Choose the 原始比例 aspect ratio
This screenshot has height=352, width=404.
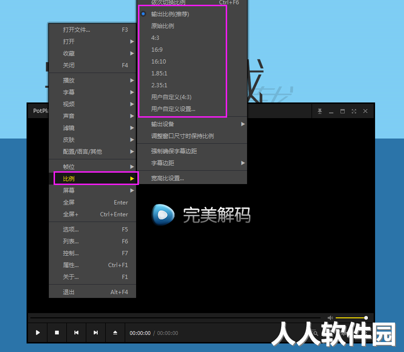tap(192, 26)
